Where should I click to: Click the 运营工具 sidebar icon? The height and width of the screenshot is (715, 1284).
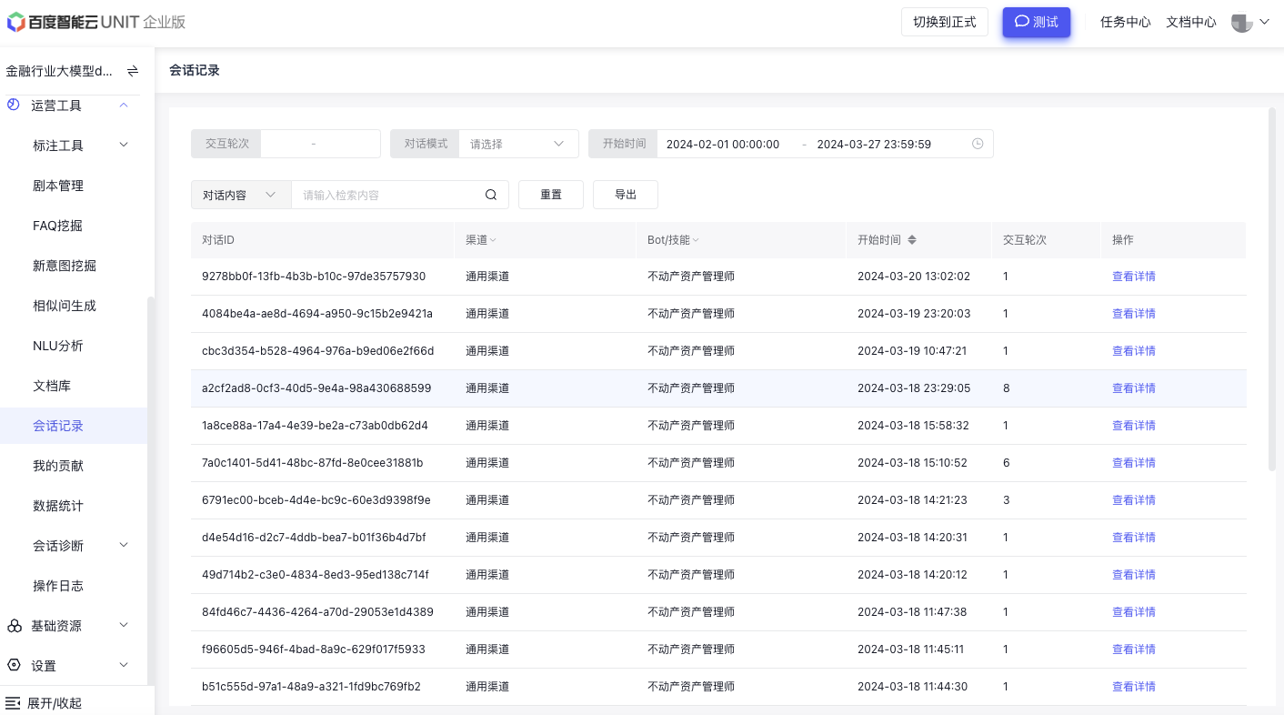point(13,105)
